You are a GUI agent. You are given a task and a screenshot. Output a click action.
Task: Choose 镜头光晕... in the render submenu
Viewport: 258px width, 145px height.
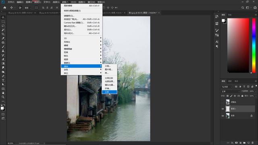109,85
